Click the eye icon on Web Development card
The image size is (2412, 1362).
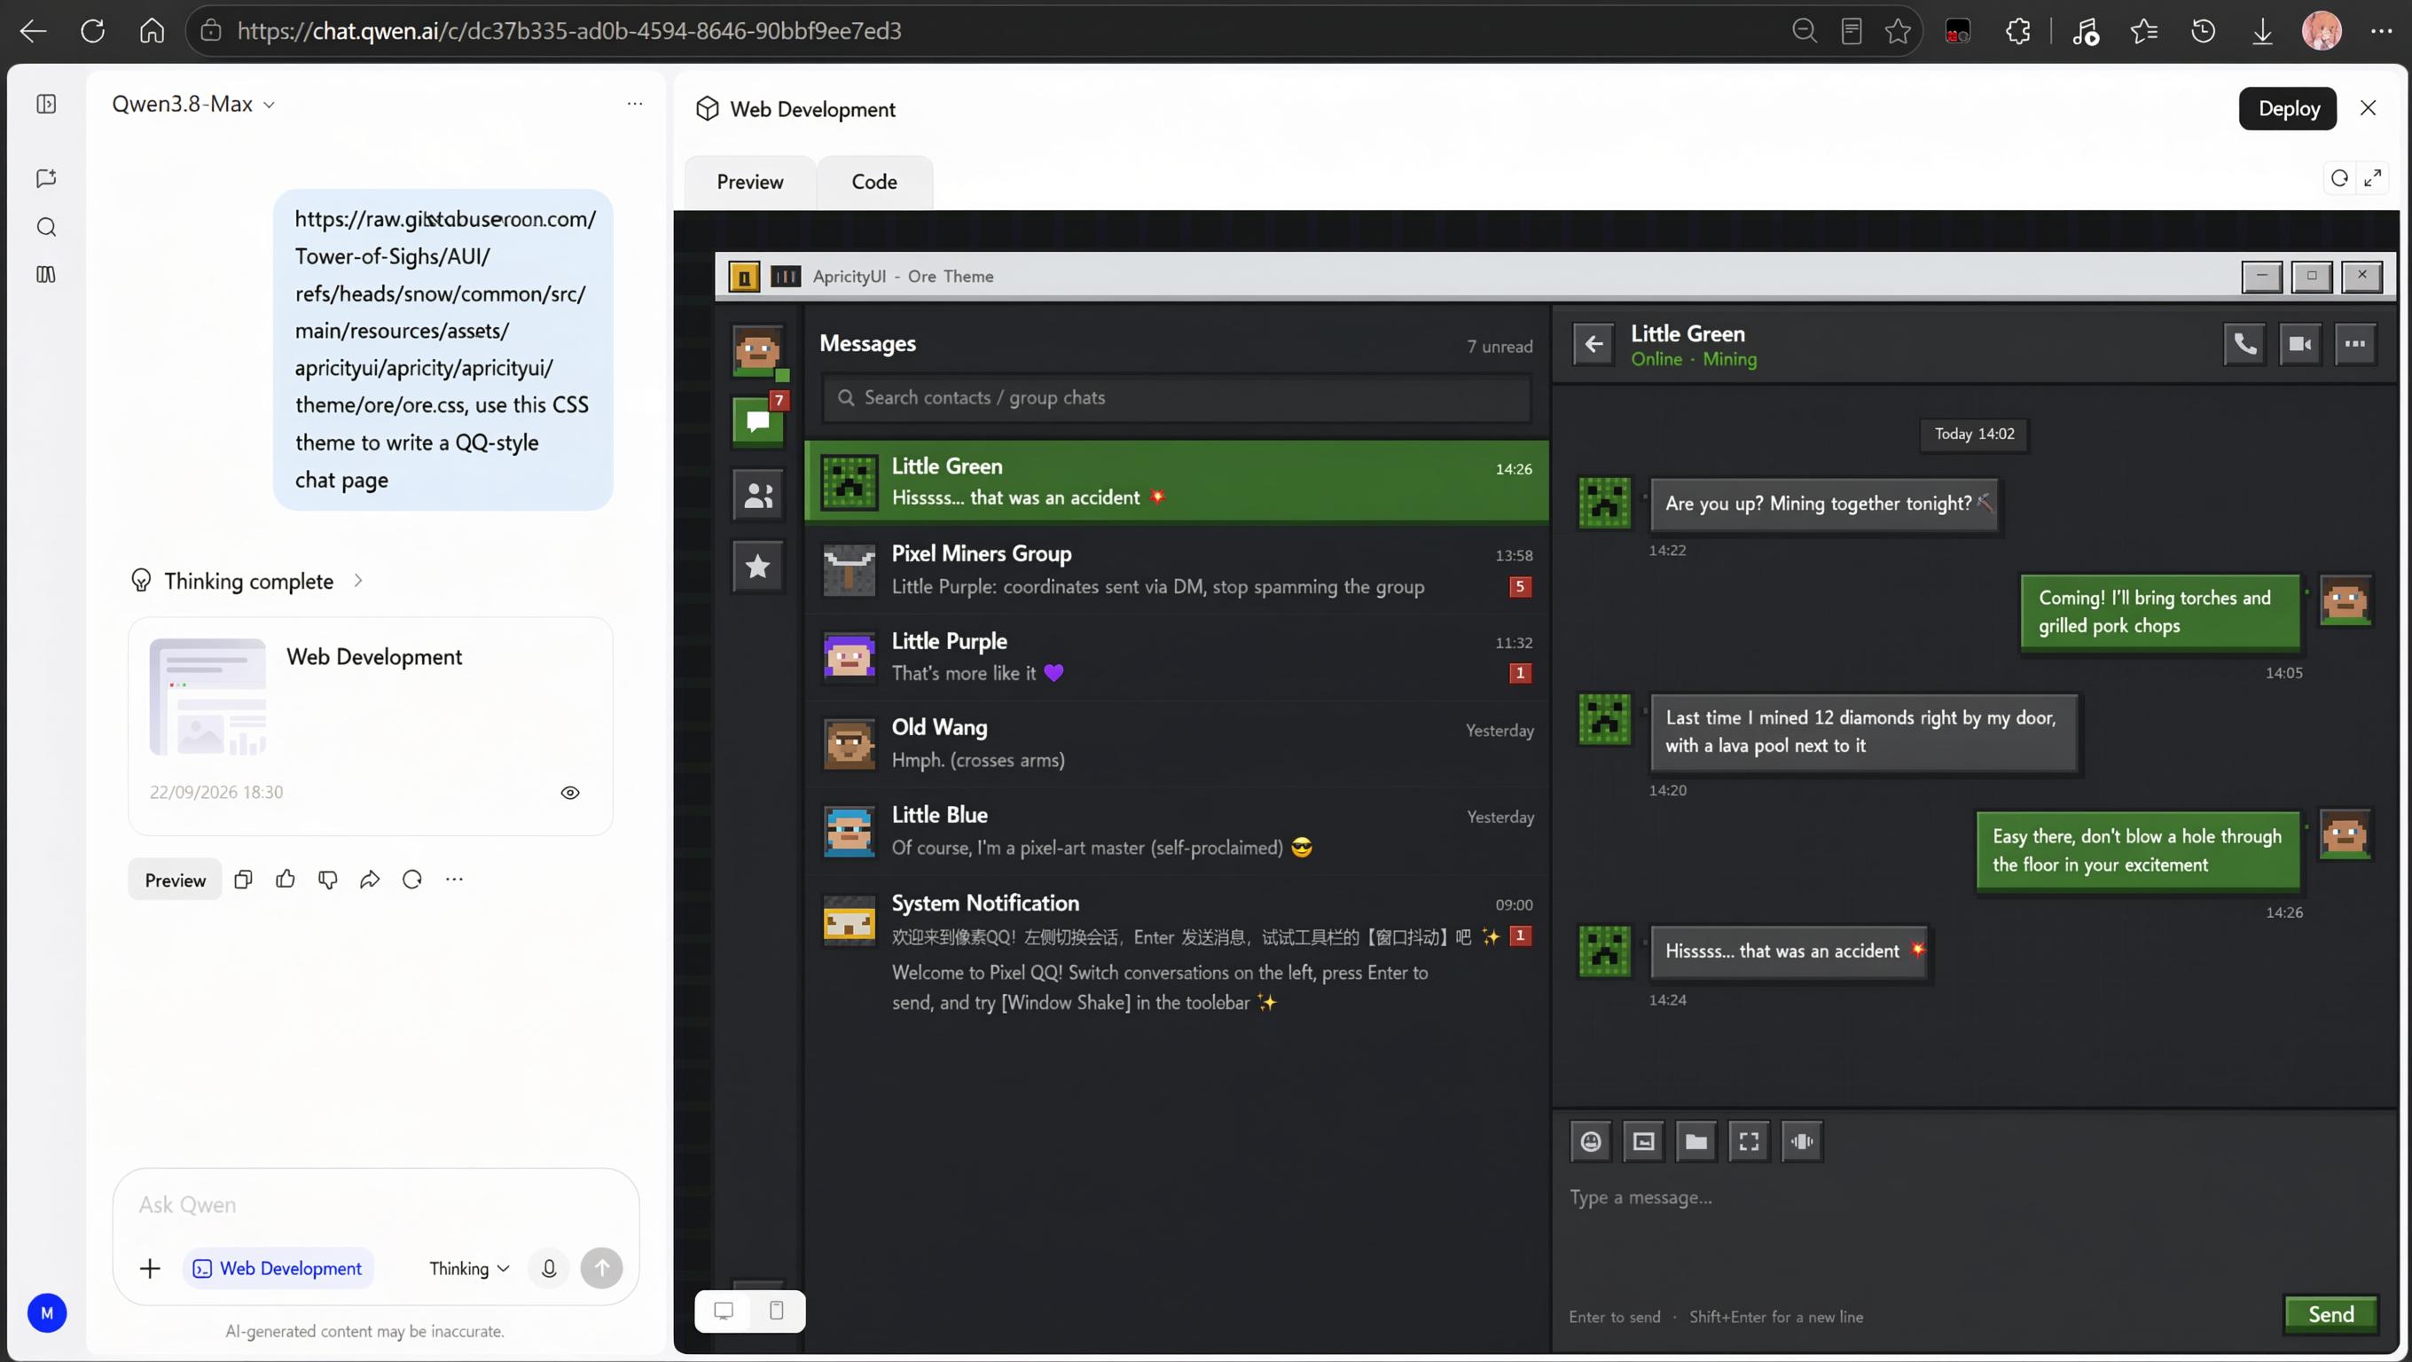[x=569, y=792]
